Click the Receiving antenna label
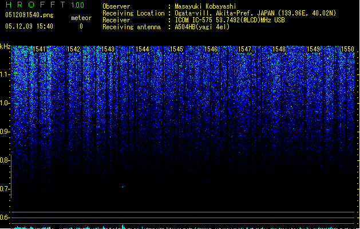The image size is (360, 229). [x=132, y=27]
